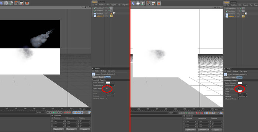Select the Oggetto tab button in right Attributi panel
The width and height of the screenshot is (258, 132).
tap(239, 77)
